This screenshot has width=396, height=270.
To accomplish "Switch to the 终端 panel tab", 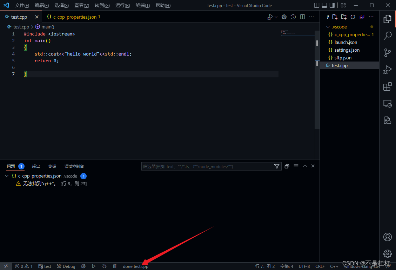I will pyautogui.click(x=52, y=166).
